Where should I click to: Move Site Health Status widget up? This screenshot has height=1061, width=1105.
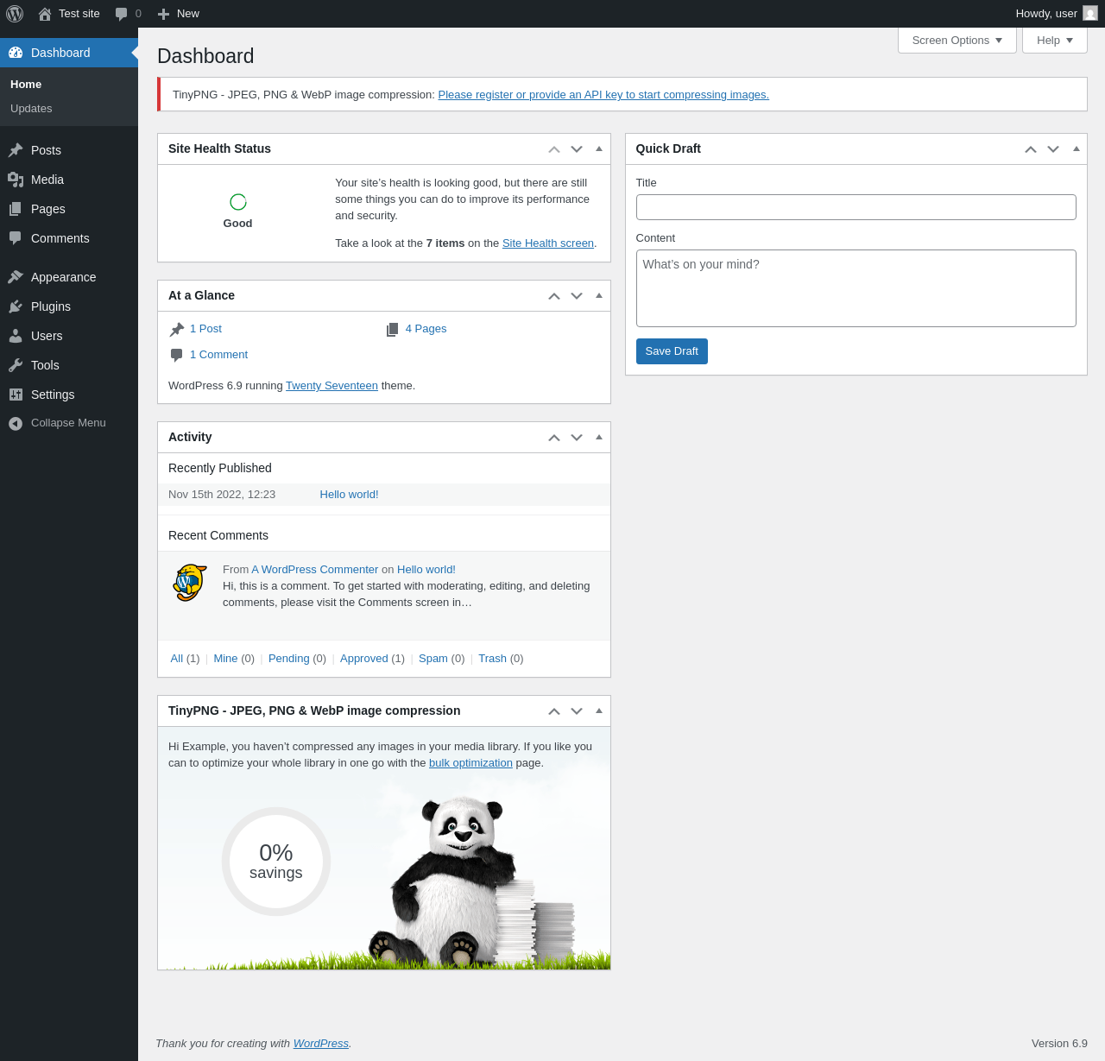coord(554,149)
